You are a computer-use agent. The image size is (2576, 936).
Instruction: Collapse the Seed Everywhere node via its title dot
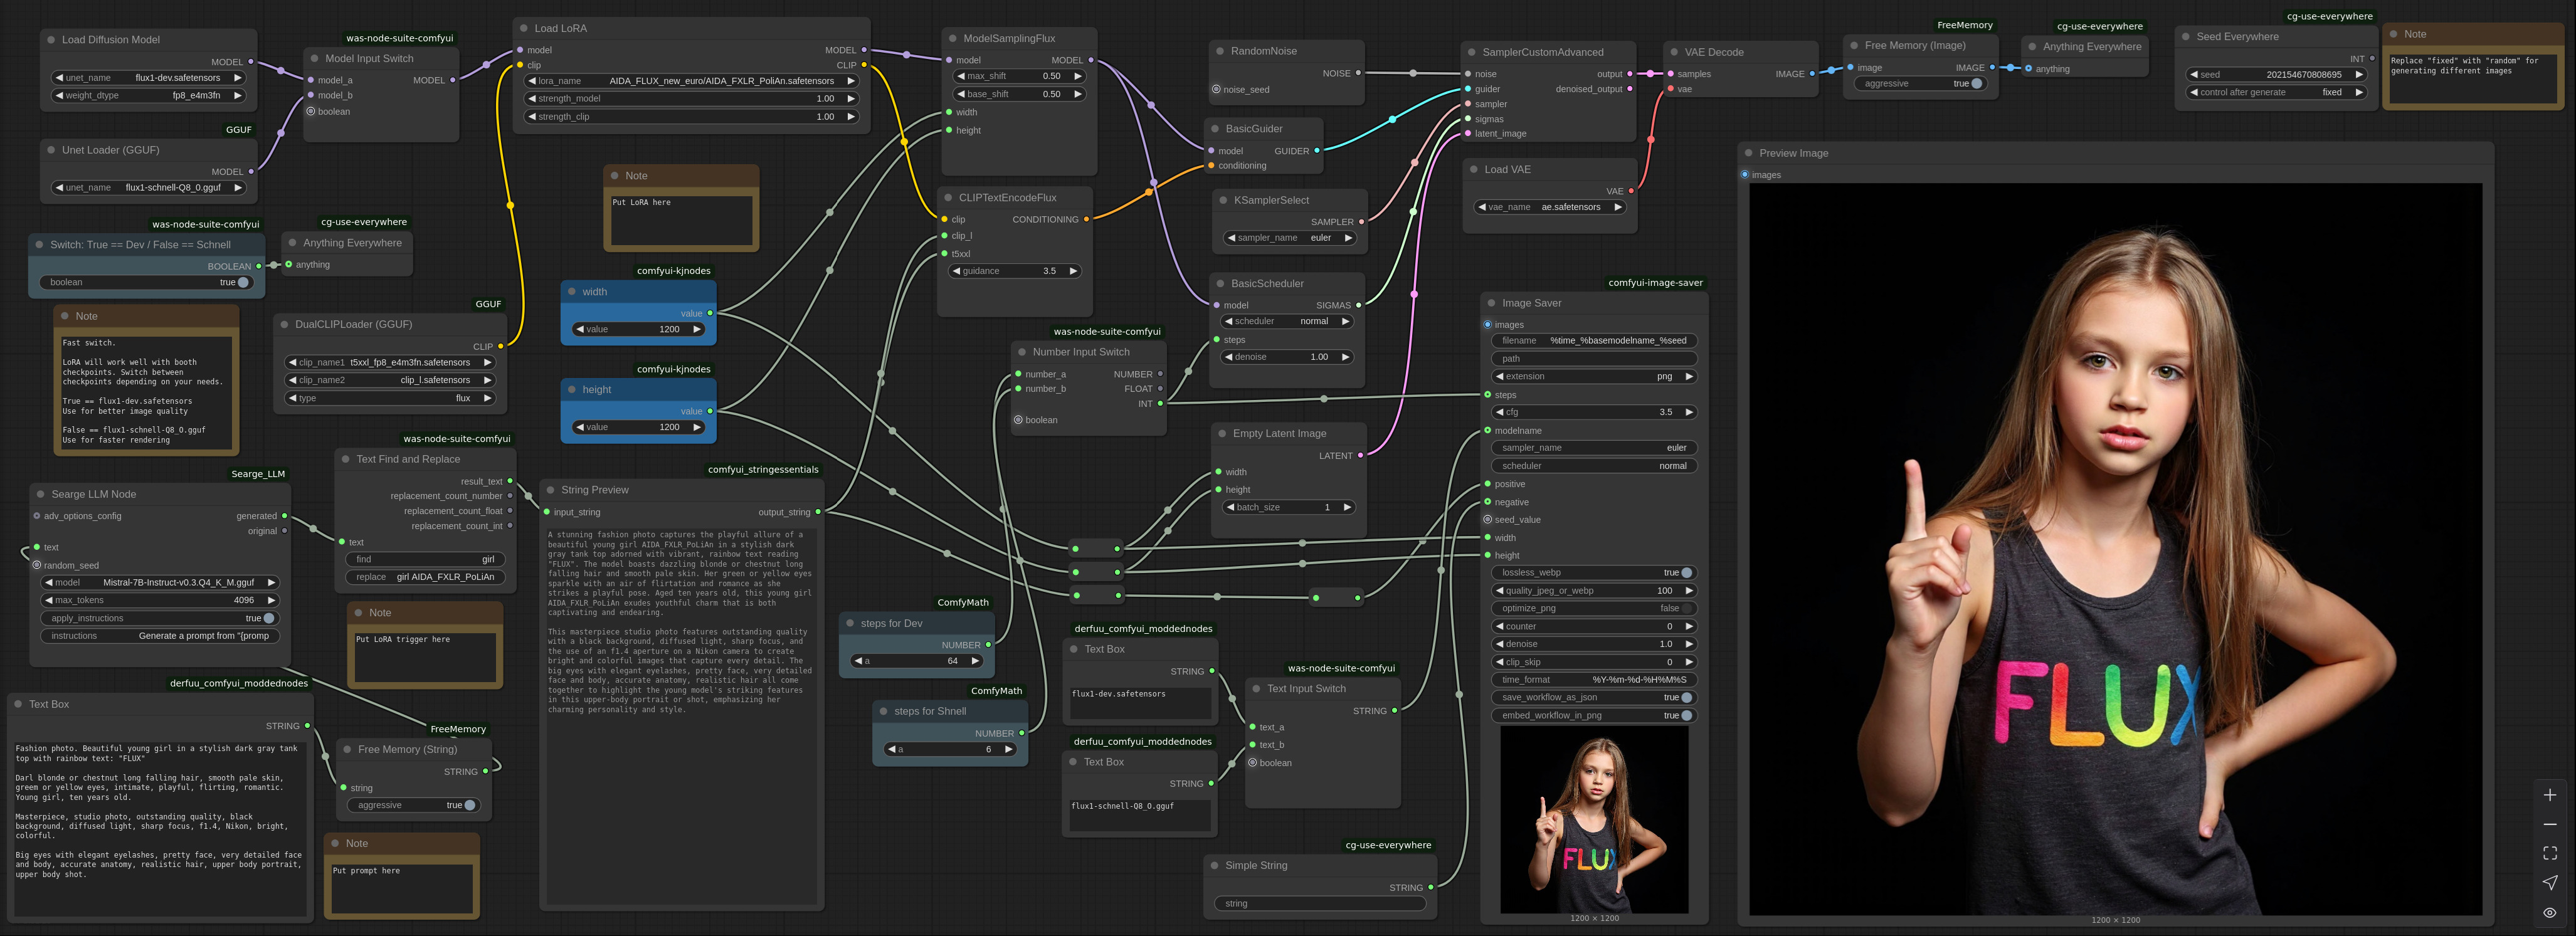coord(2185,37)
